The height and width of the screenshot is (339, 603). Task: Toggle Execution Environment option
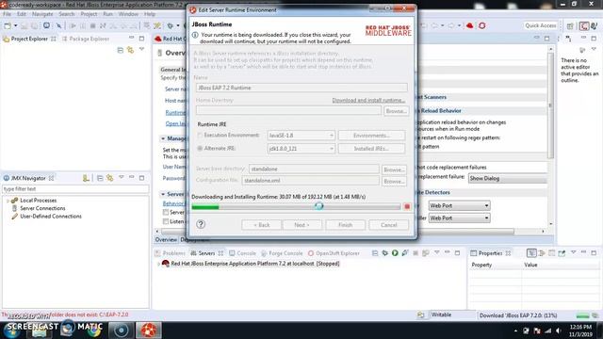point(200,136)
